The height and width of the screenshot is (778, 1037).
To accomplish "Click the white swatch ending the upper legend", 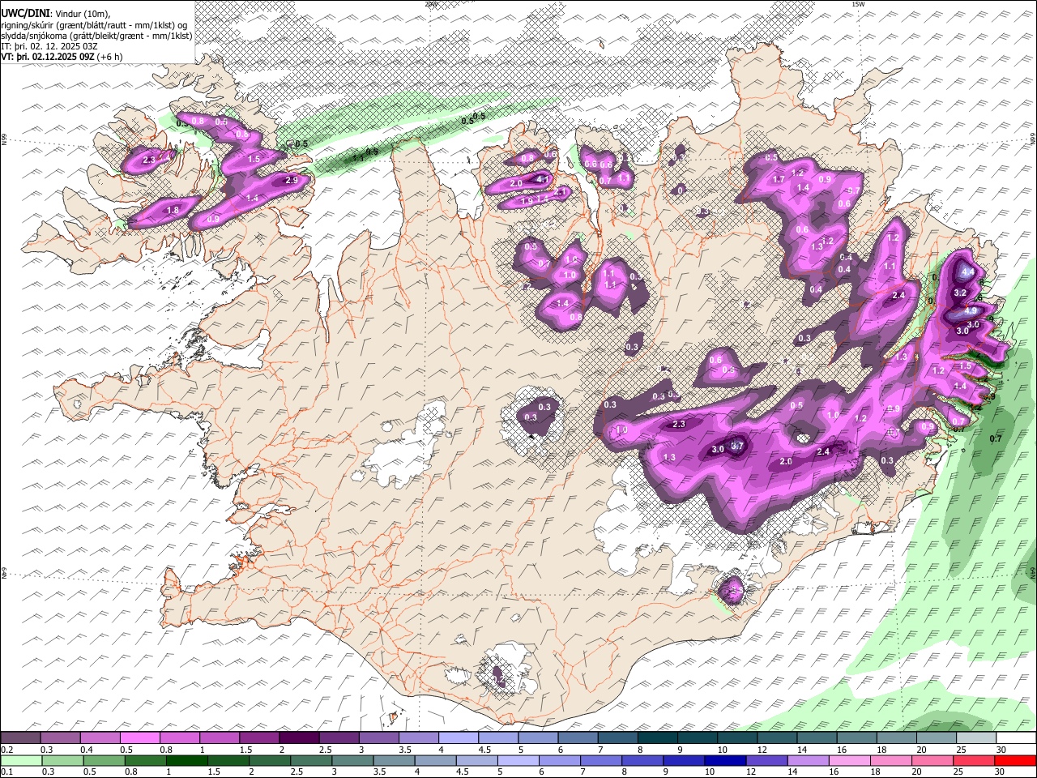I will click(1016, 738).
